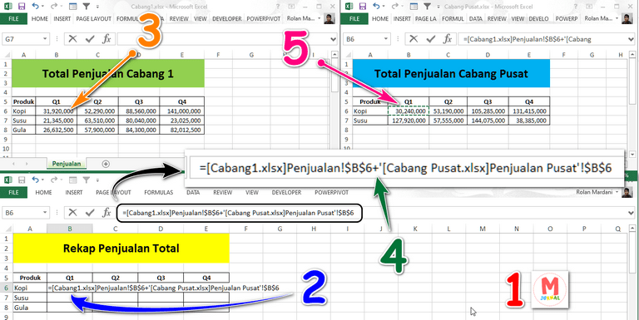Screen dimensions: 639x320
Task: Click fx insert function in bottom window
Action: [x=106, y=213]
